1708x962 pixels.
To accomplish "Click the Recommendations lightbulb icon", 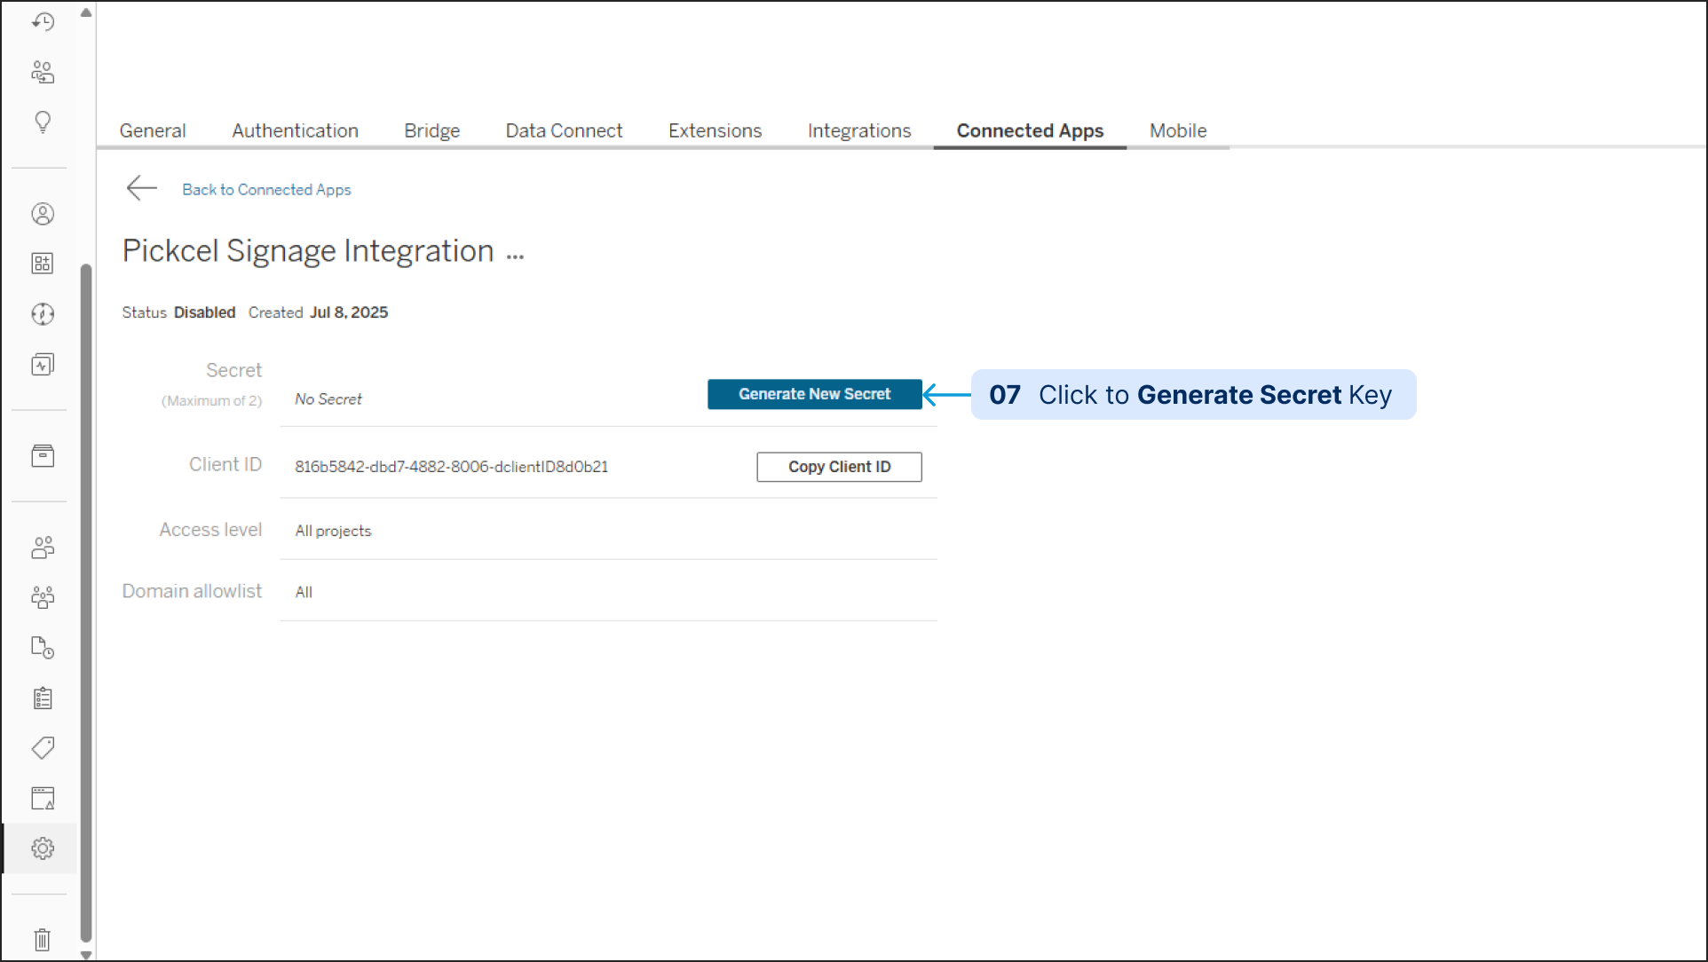I will point(43,122).
